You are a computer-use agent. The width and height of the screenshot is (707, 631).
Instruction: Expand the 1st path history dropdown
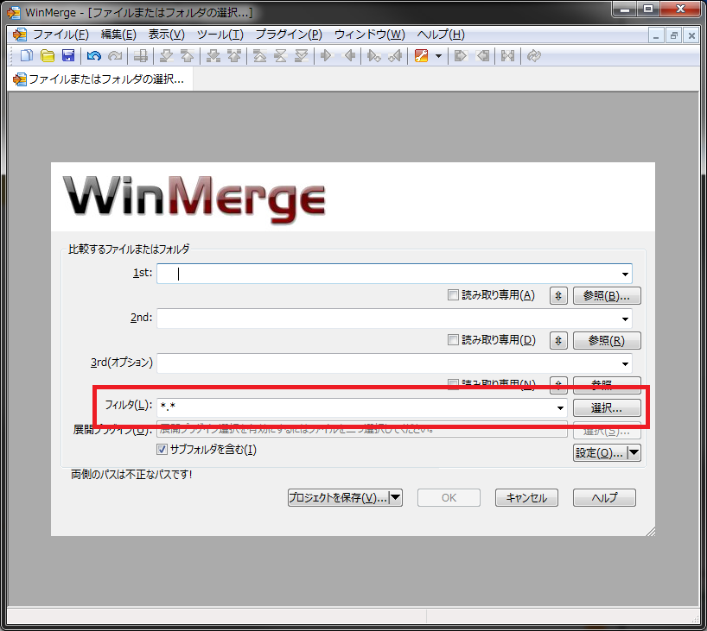[625, 273]
